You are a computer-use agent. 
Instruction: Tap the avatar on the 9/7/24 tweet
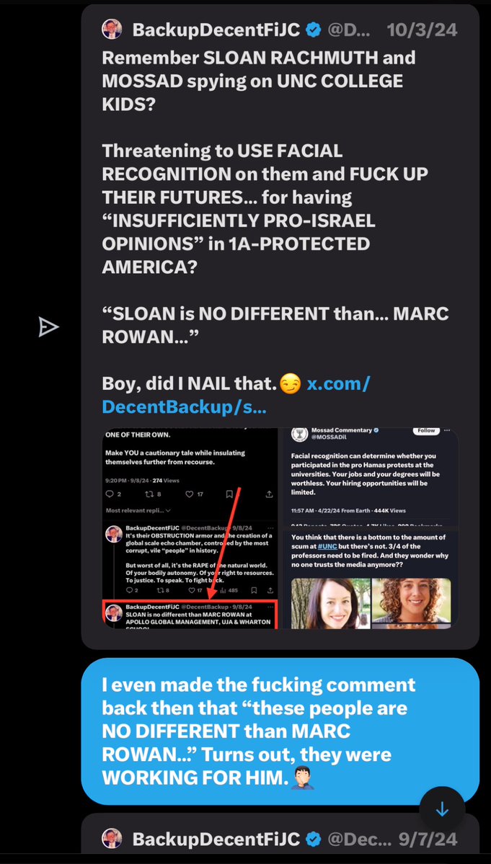point(112,839)
